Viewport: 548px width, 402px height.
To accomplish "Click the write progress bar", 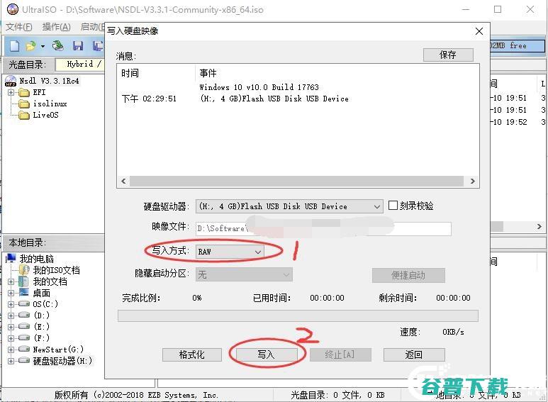I will pyautogui.click(x=298, y=316).
